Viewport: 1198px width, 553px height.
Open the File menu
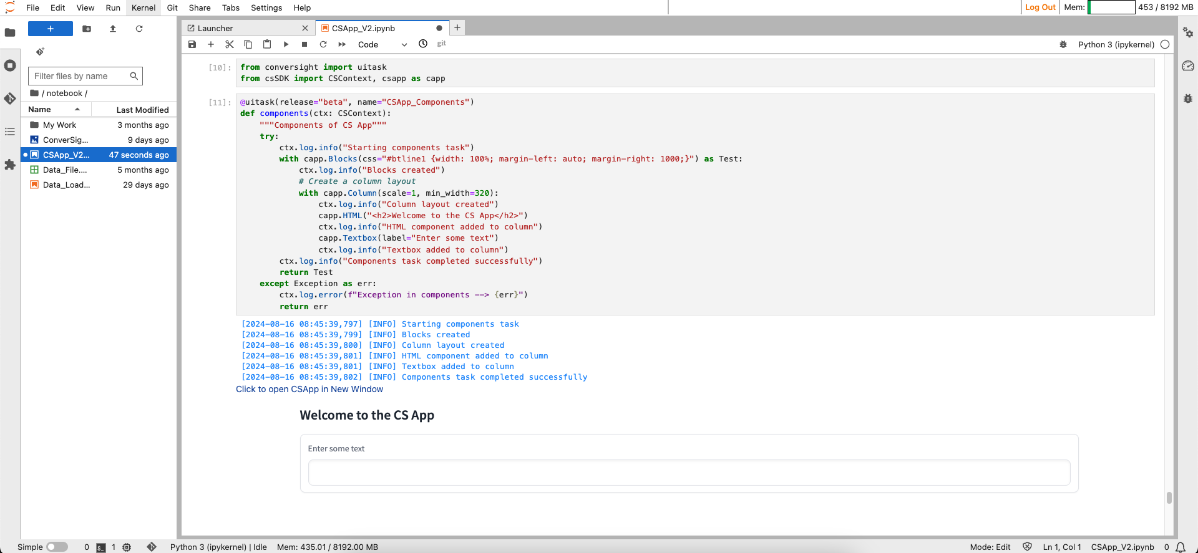click(33, 7)
